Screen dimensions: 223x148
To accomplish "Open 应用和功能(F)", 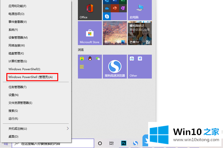I will pos(36,6).
